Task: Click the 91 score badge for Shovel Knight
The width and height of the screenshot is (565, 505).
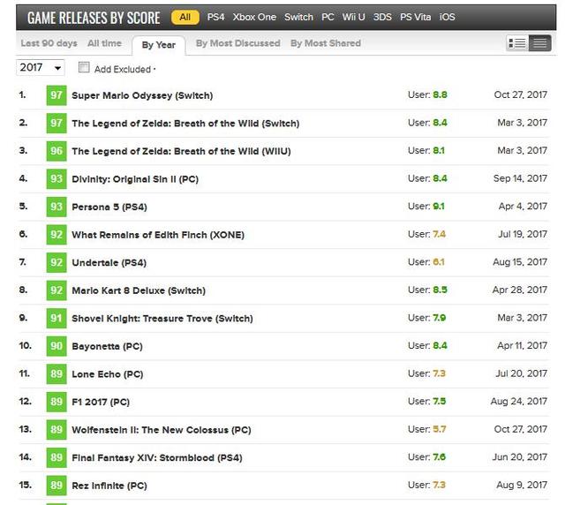Action: (56, 318)
